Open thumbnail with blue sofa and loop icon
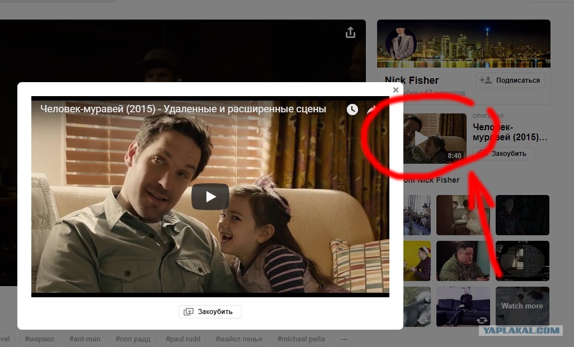 point(463,306)
